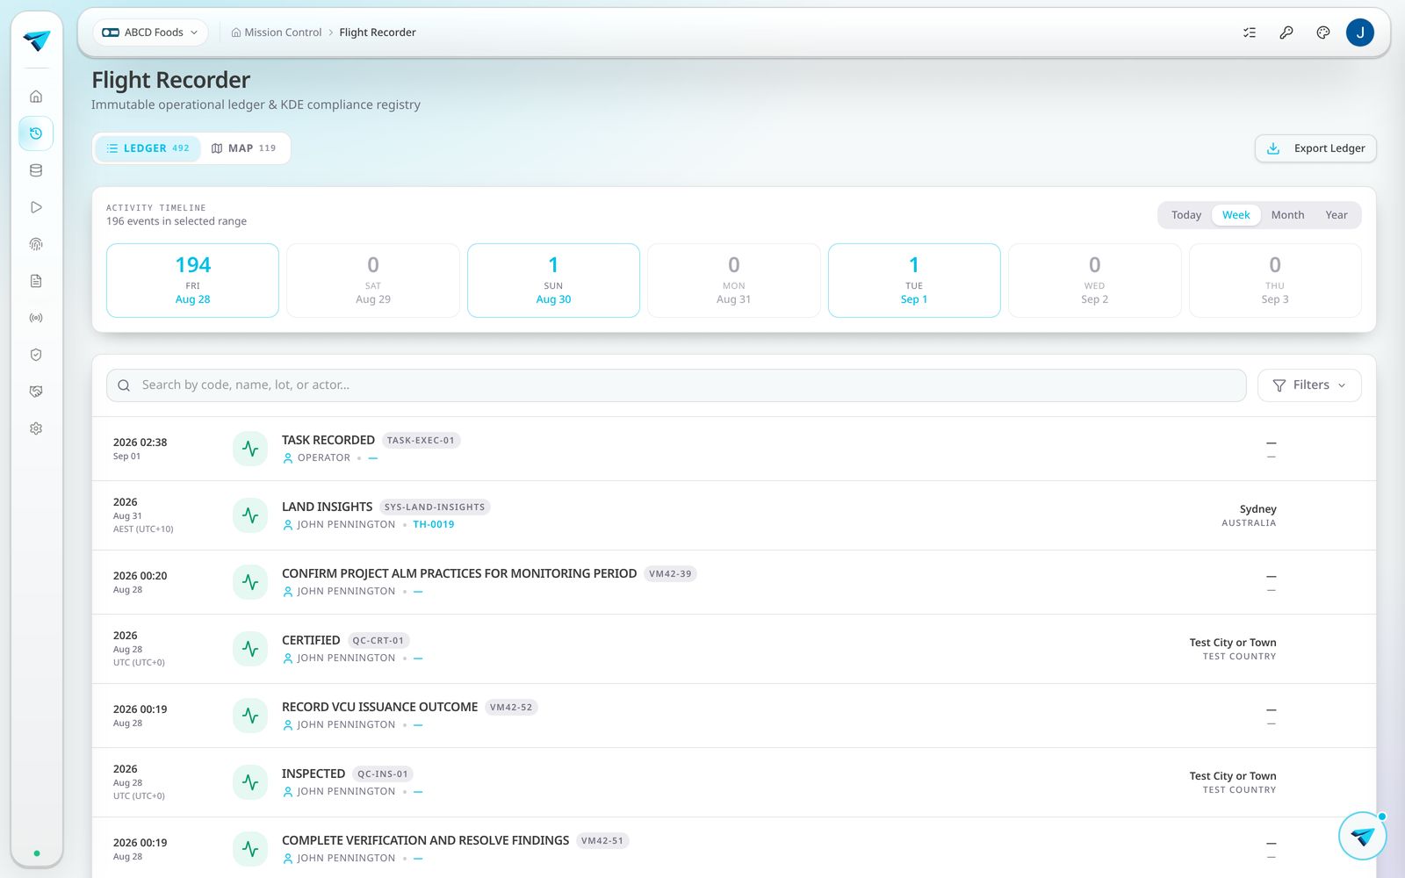Screen dimensions: 1405x878
Task: Select the Today range
Action: coord(1186,215)
